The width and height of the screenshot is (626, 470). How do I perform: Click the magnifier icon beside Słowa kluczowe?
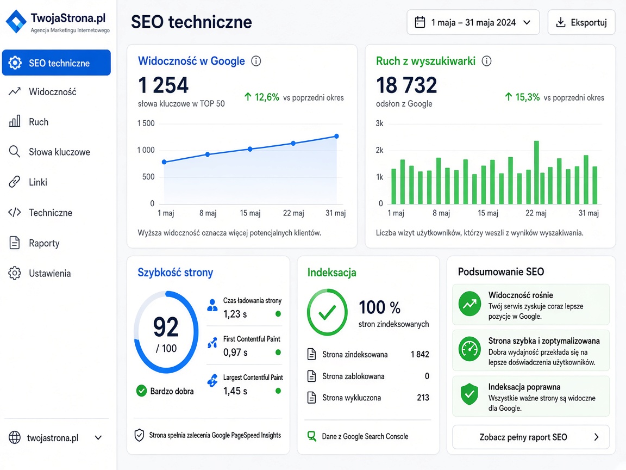(x=14, y=151)
